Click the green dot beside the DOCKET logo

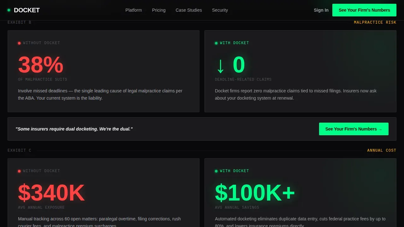(9, 10)
